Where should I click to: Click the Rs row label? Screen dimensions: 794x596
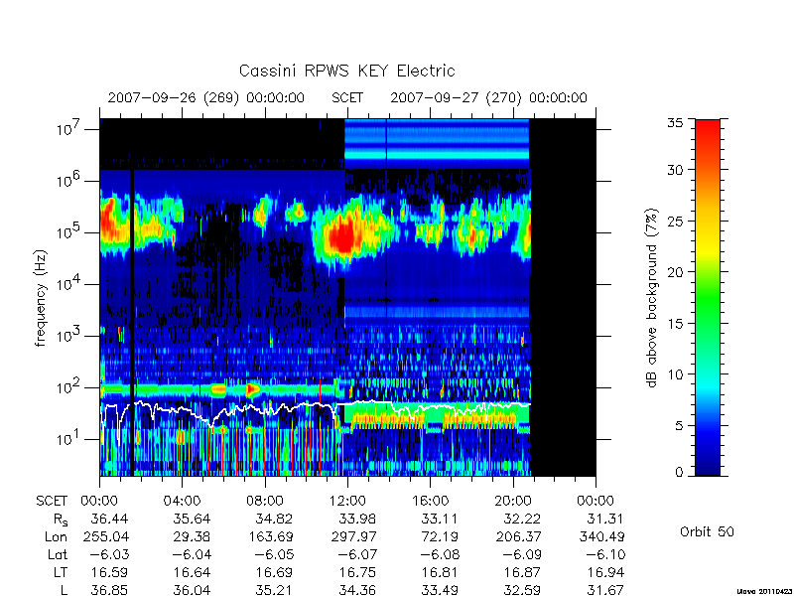(x=61, y=520)
